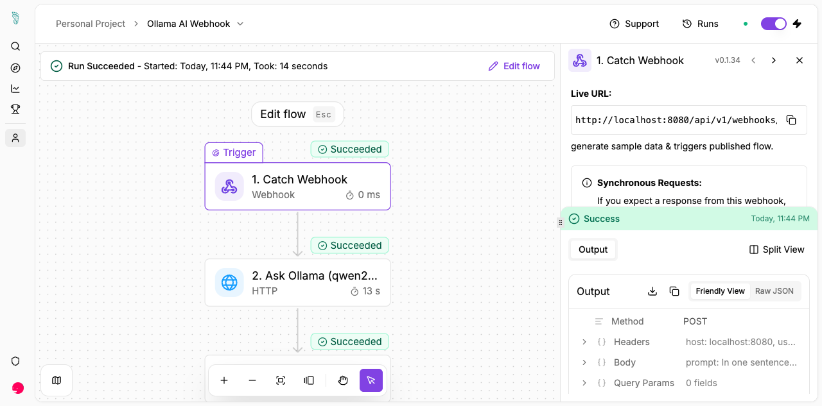Click the Activepieces logo in sidebar

(x=15, y=18)
